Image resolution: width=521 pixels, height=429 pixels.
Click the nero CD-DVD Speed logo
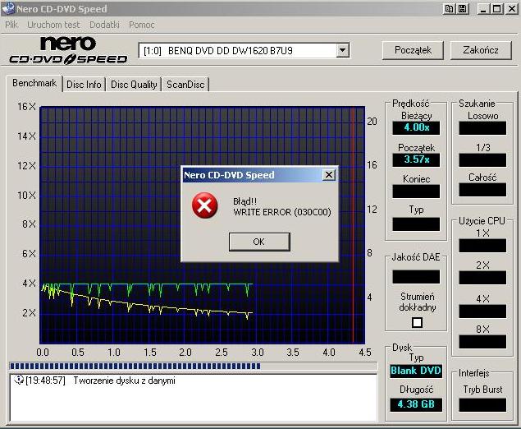click(x=68, y=50)
